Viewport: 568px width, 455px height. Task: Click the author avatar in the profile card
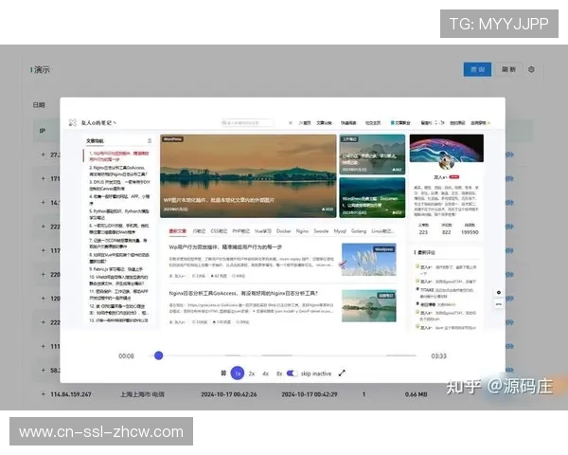[x=446, y=162]
